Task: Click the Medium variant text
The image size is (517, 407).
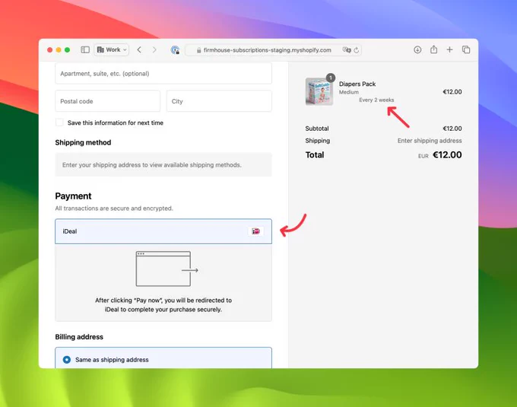Action: [x=348, y=92]
